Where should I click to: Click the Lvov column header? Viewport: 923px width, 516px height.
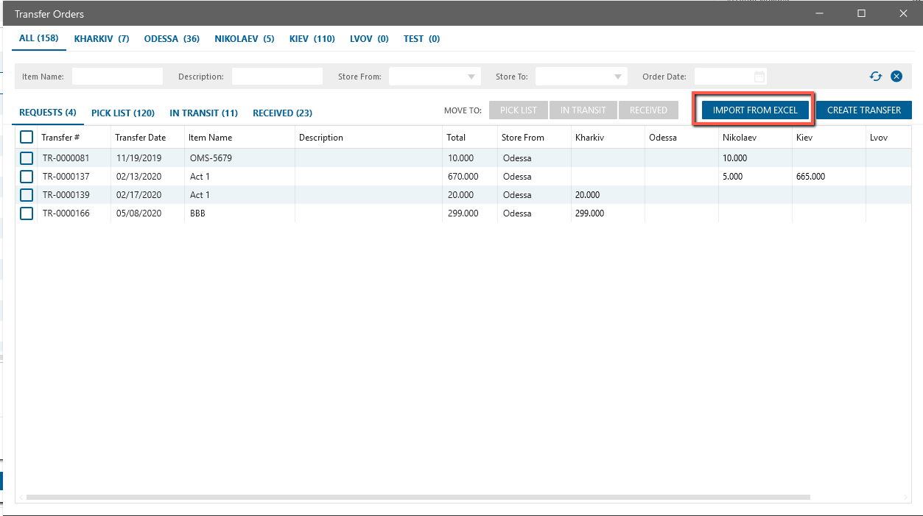[888, 138]
